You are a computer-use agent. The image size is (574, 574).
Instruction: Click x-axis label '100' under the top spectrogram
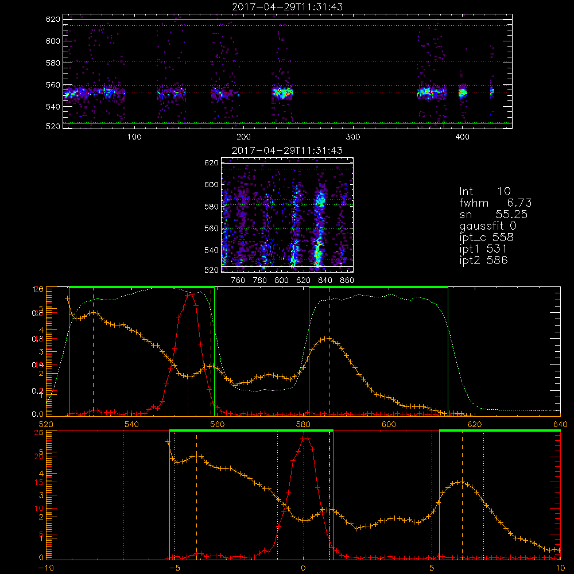(134, 137)
